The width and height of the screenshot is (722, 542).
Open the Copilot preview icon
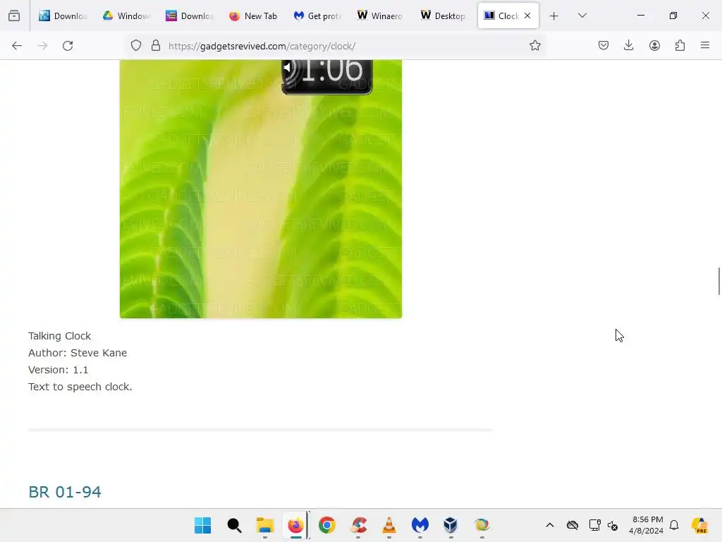click(700, 525)
